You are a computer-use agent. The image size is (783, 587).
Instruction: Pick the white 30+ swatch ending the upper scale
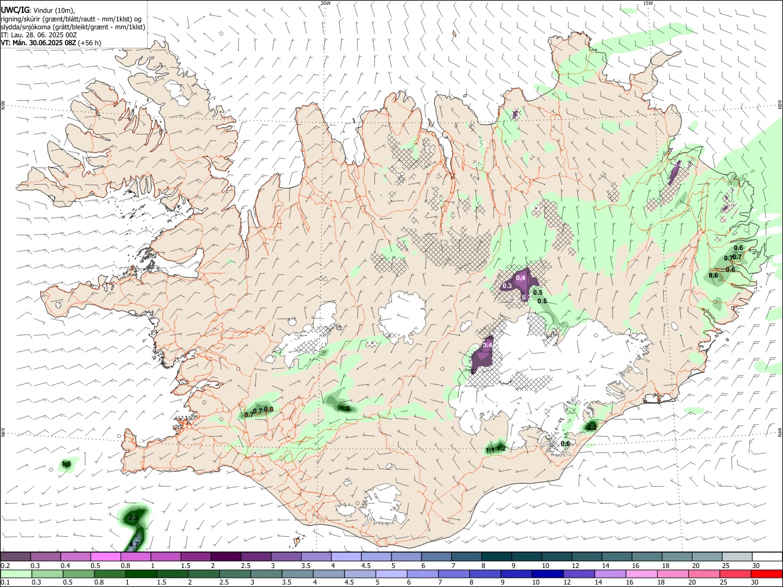point(767,556)
